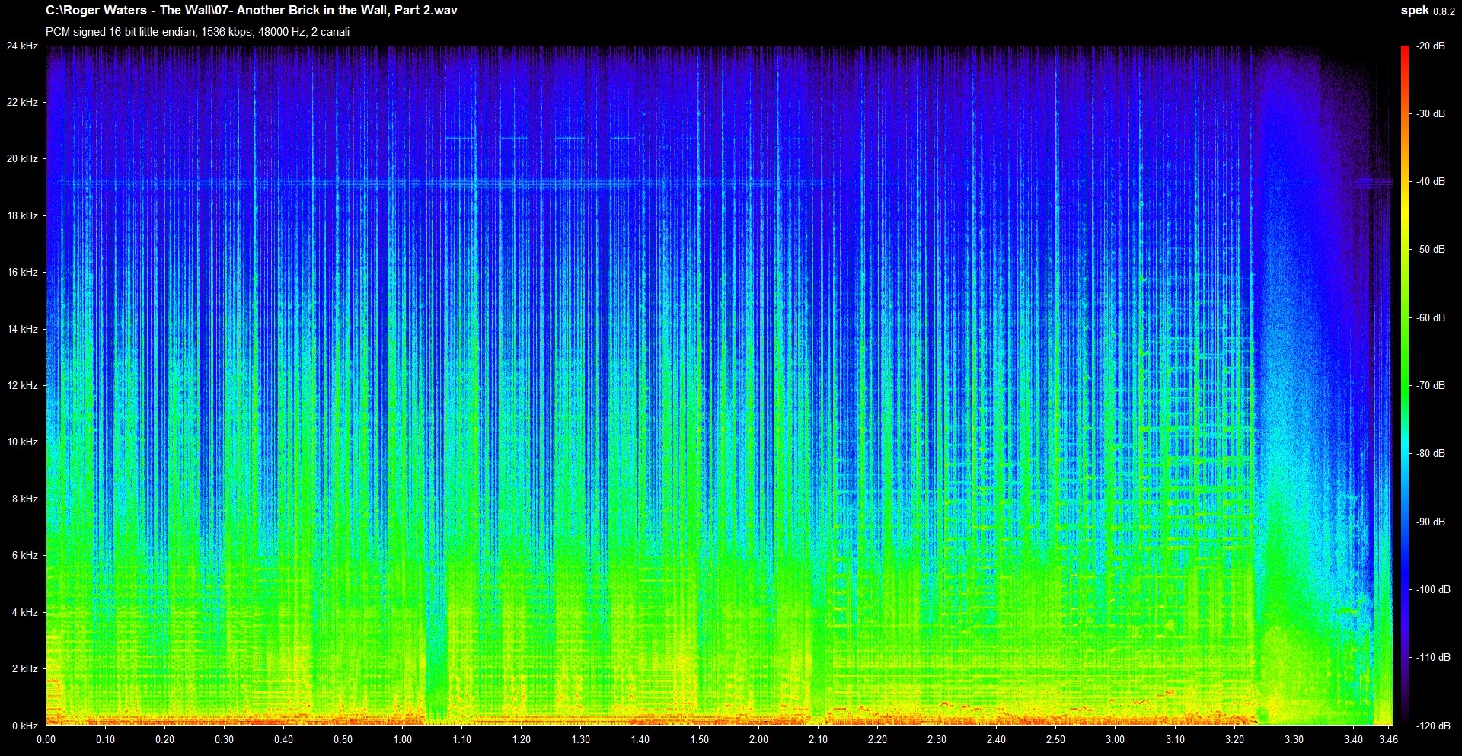Click the 2:30 time axis label
1462x756 pixels.
point(937,739)
